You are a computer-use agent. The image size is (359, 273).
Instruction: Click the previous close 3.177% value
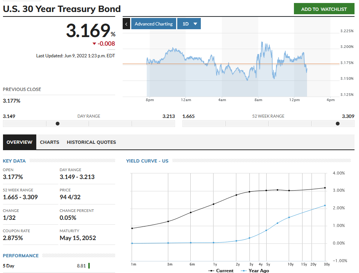tap(12, 101)
